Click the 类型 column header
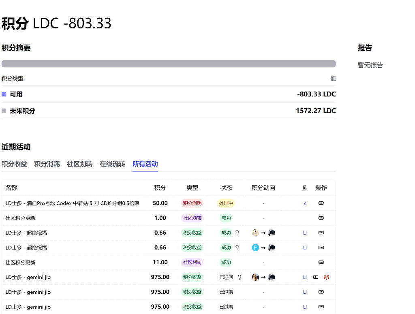The image size is (415, 314). click(x=192, y=188)
